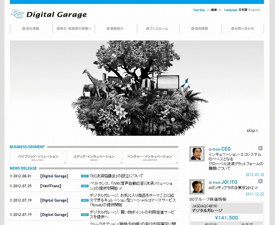Click the CEO portrait thumbnail
This screenshot has height=225, width=275.
click(x=197, y=154)
